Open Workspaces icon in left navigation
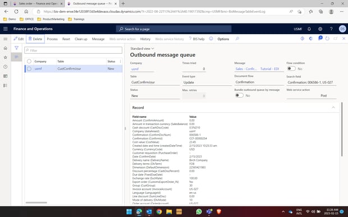This screenshot has width=348, height=217. click(x=6, y=76)
